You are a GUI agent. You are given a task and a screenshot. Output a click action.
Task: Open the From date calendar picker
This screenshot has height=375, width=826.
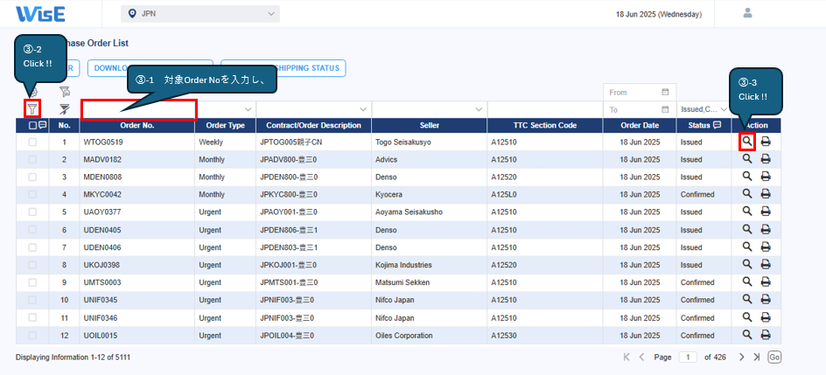(x=665, y=92)
